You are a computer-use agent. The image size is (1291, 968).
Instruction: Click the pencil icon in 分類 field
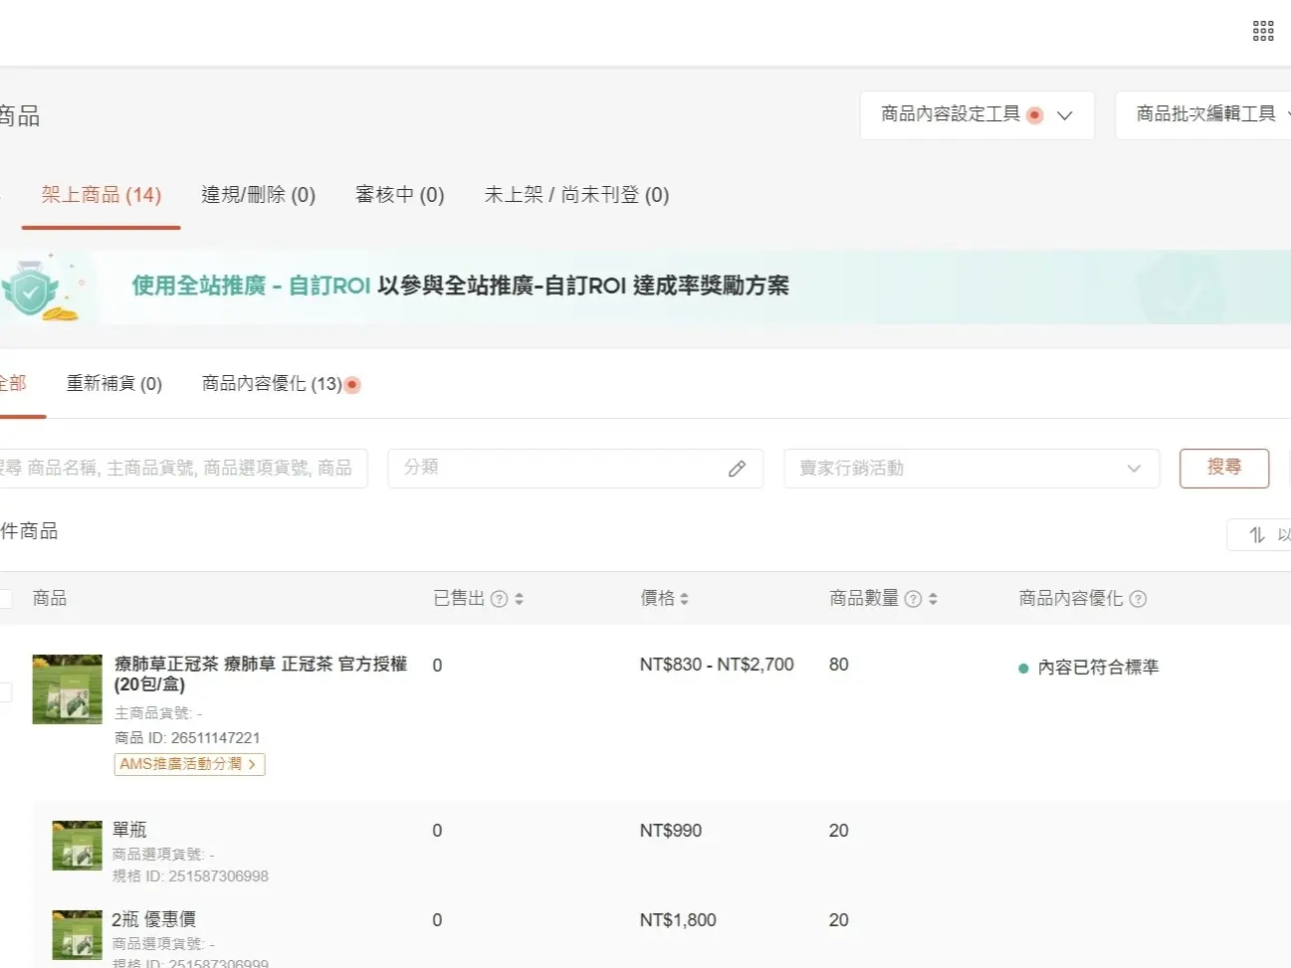(x=737, y=469)
